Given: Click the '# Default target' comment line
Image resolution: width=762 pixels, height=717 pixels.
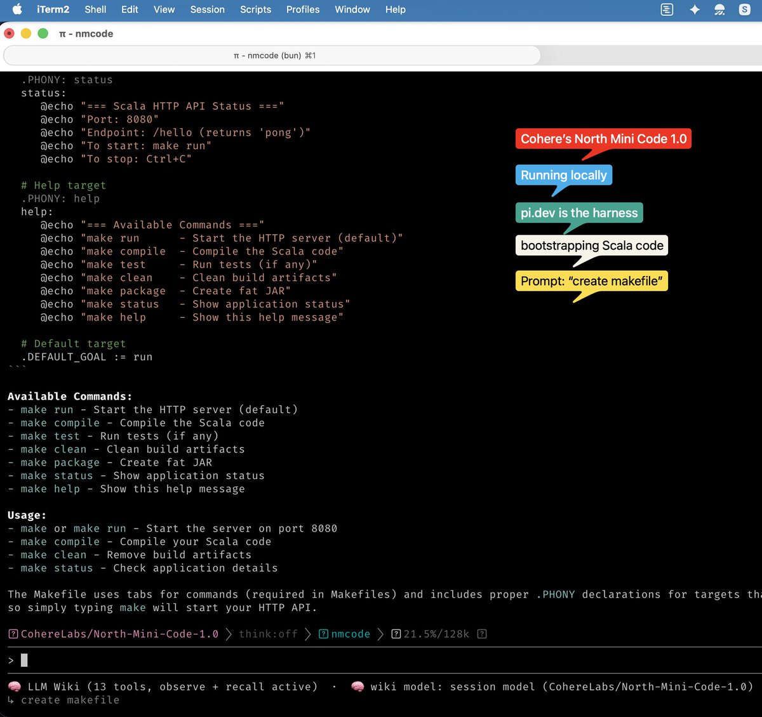Looking at the screenshot, I should point(74,343).
